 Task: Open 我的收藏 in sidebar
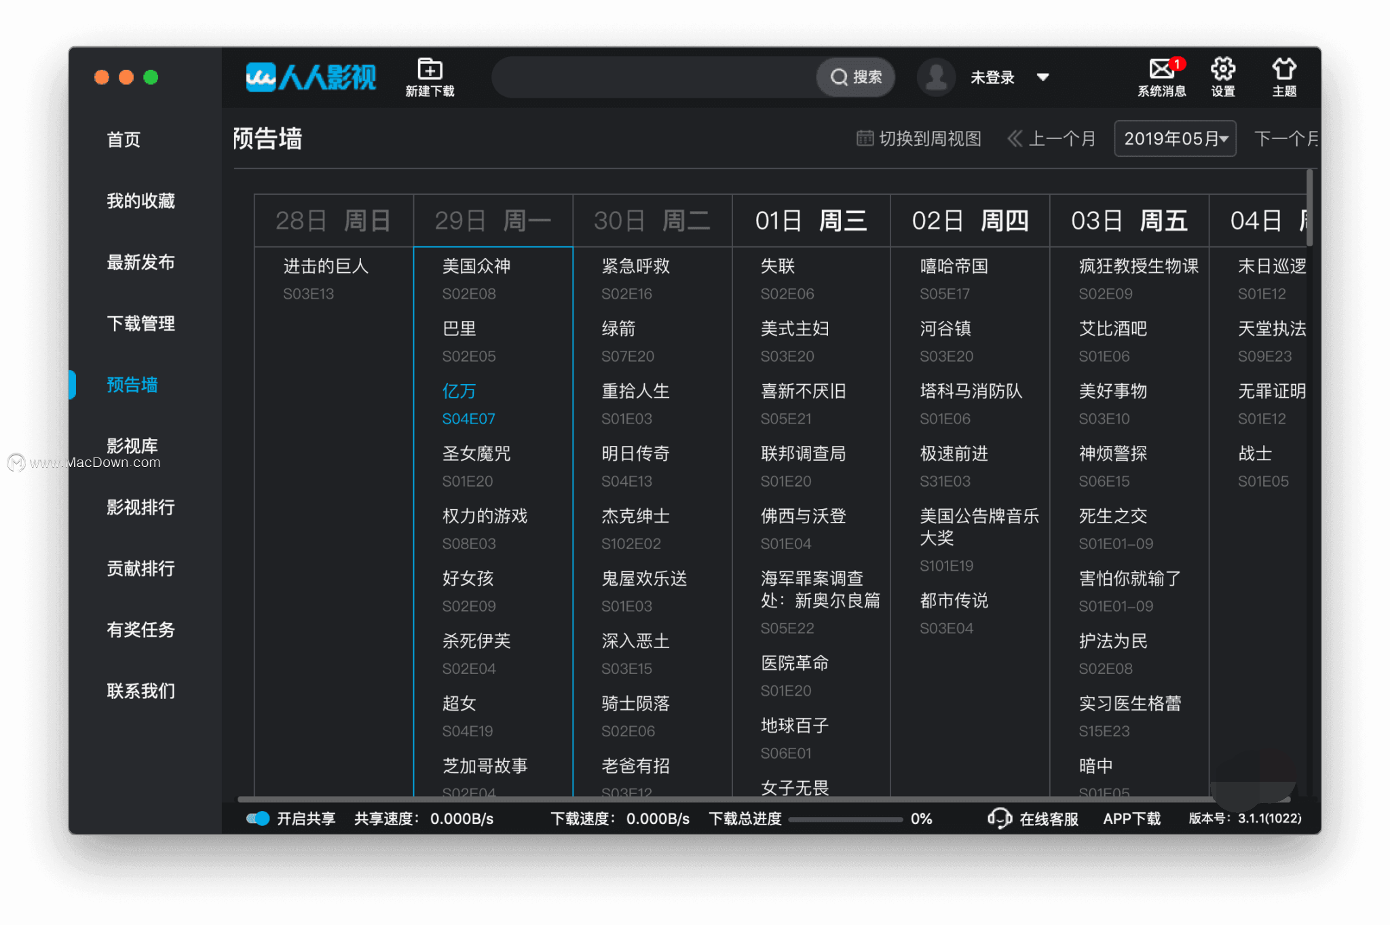pos(140,201)
